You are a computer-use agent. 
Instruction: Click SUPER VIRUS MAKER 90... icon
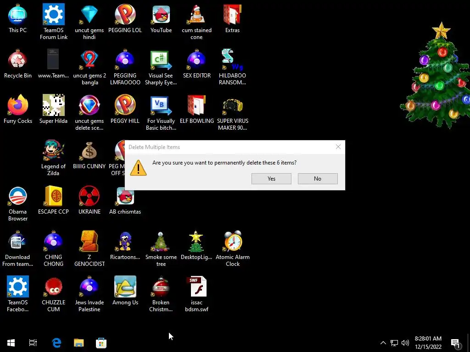232,113
